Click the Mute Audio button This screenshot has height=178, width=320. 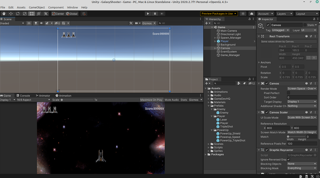tap(171, 100)
